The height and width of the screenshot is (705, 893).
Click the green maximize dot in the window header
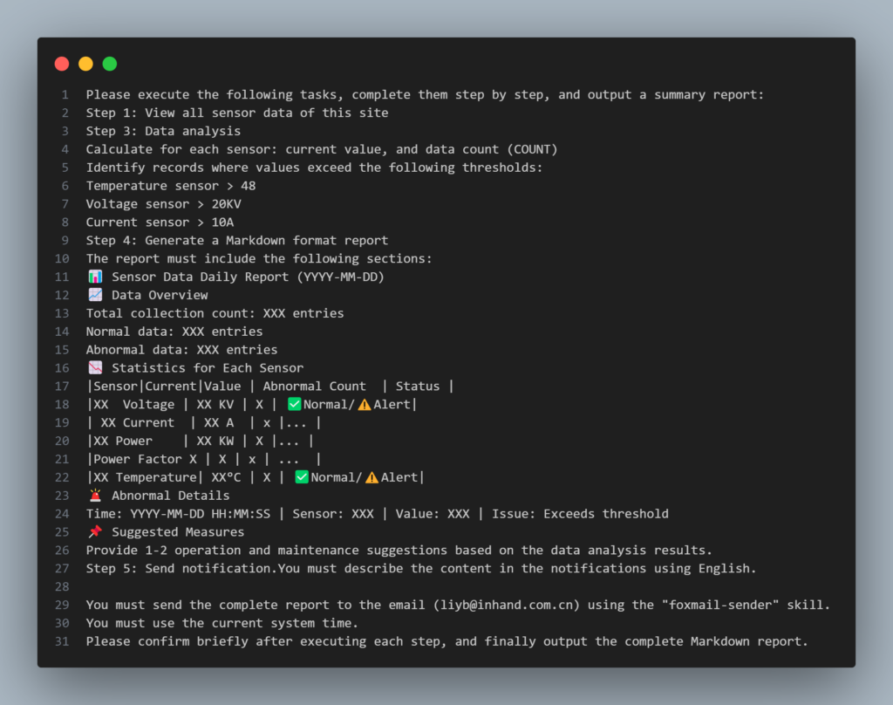coord(110,64)
